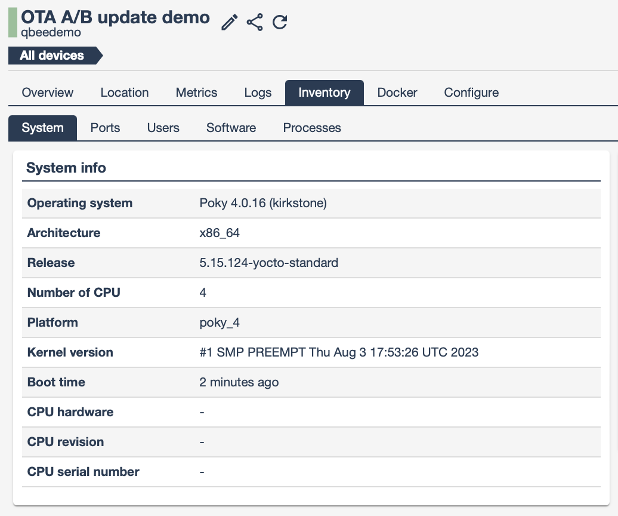Switch to the Overview tab
The height and width of the screenshot is (516, 618).
(x=47, y=93)
